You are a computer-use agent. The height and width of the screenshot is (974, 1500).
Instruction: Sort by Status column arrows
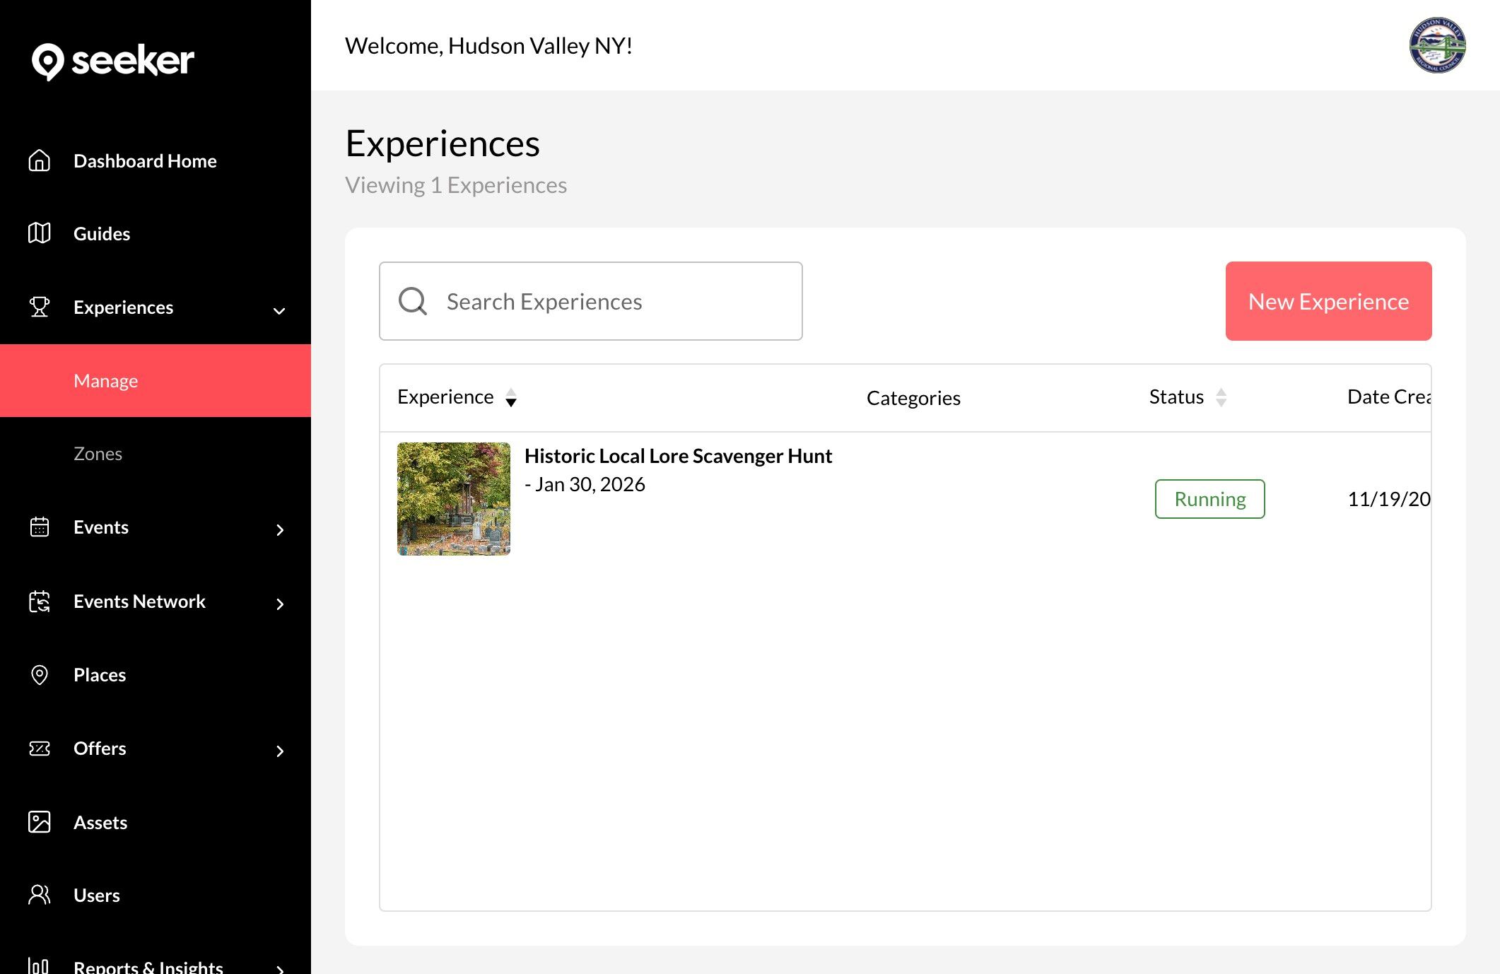click(1221, 398)
